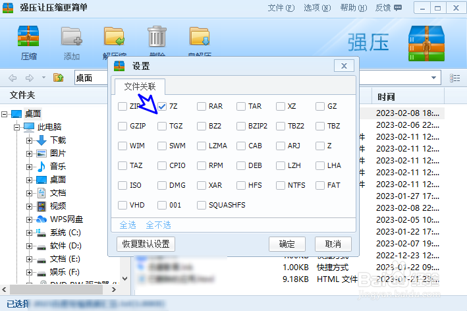Check the LZMA checkbox
Viewport: 467px width, 311px height.
pyautogui.click(x=202, y=146)
